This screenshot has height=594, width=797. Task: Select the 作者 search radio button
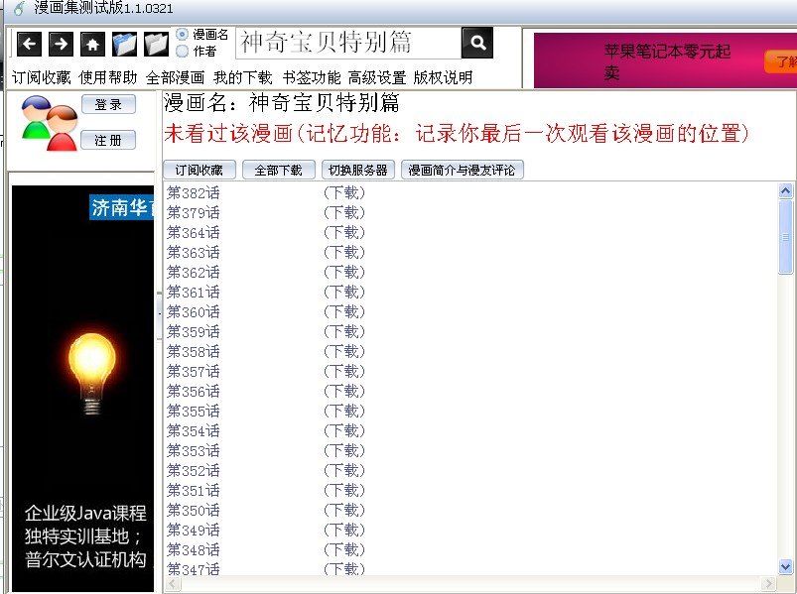click(180, 51)
